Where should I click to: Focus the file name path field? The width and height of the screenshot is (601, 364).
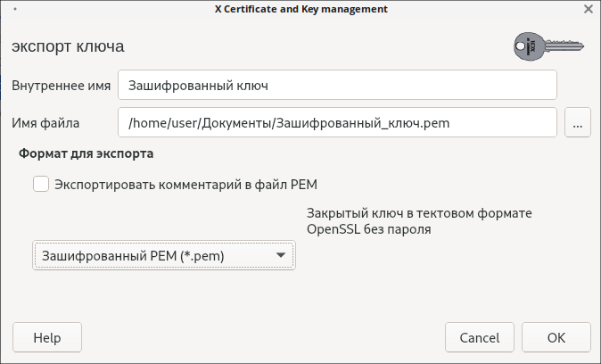[337, 123]
